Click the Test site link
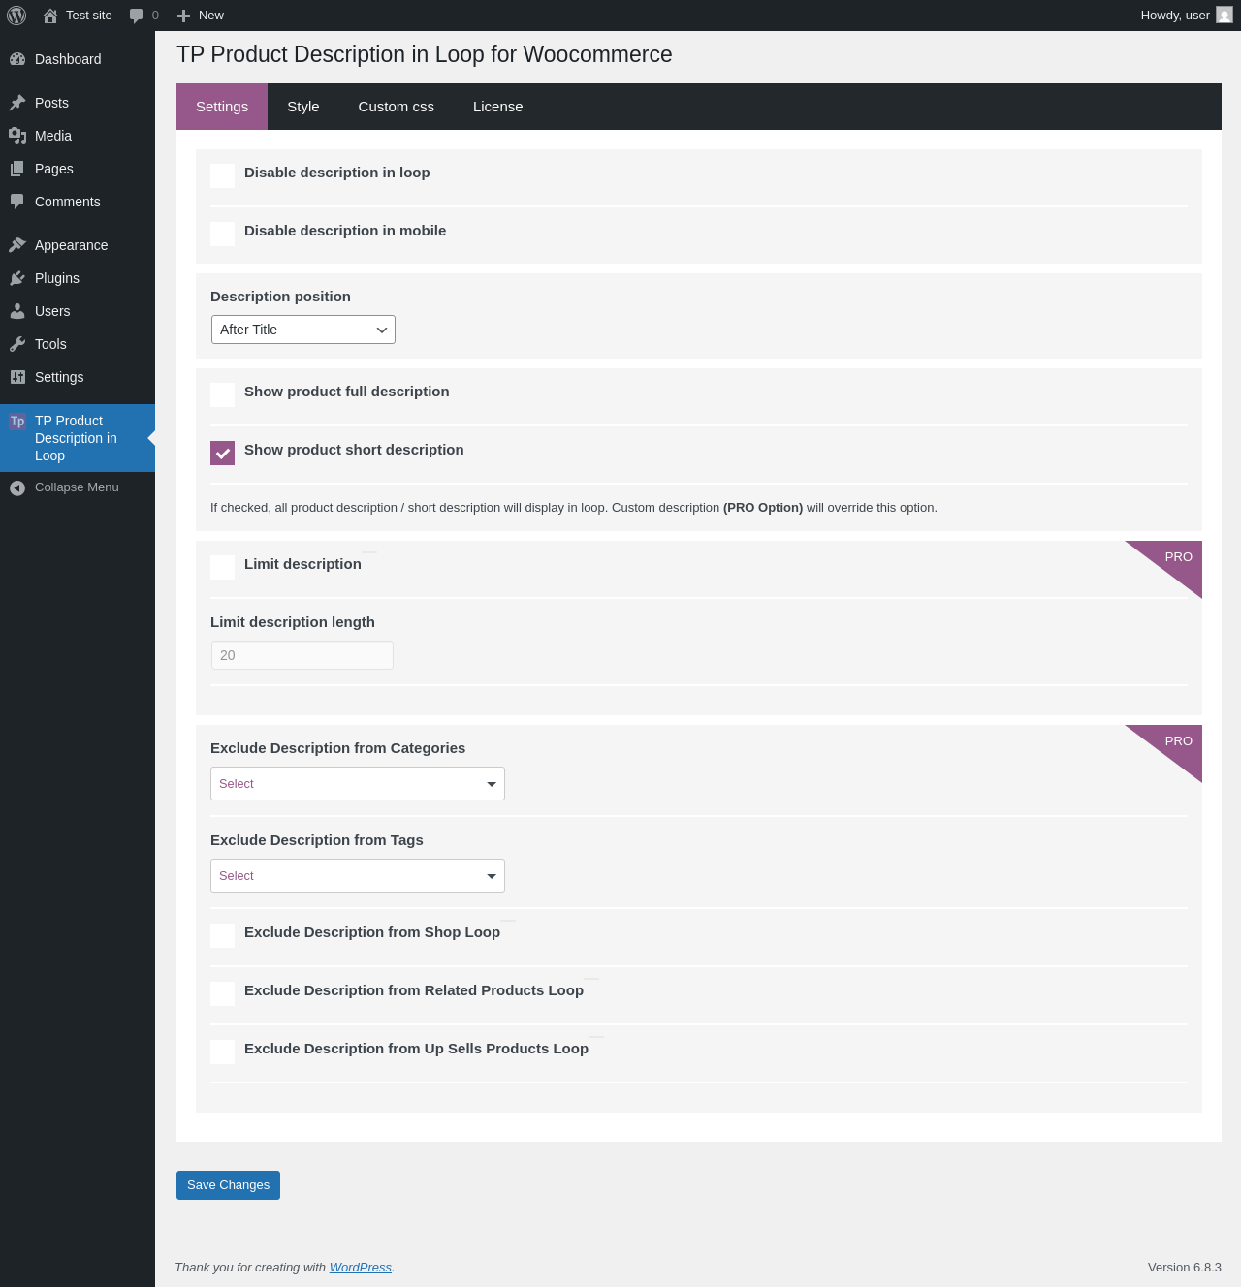The width and height of the screenshot is (1241, 1287). pos(78,16)
